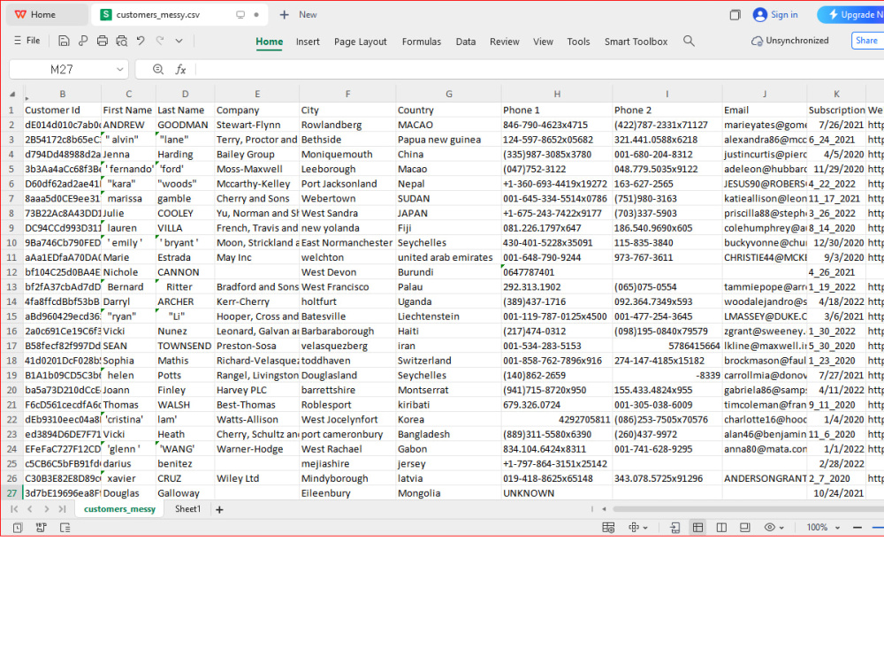Click the Select All corner triangle

pos(12,95)
